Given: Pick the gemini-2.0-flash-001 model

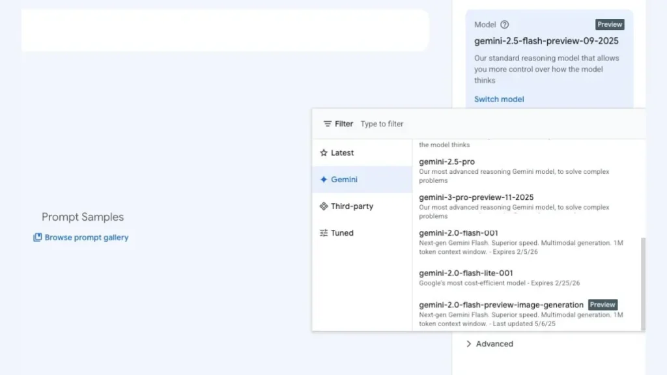Looking at the screenshot, I should coord(459,234).
